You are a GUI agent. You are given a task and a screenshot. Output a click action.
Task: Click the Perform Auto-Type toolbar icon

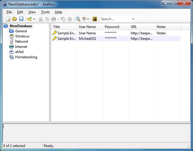(x=70, y=19)
